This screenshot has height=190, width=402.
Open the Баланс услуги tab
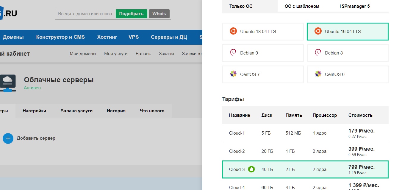[76, 110]
